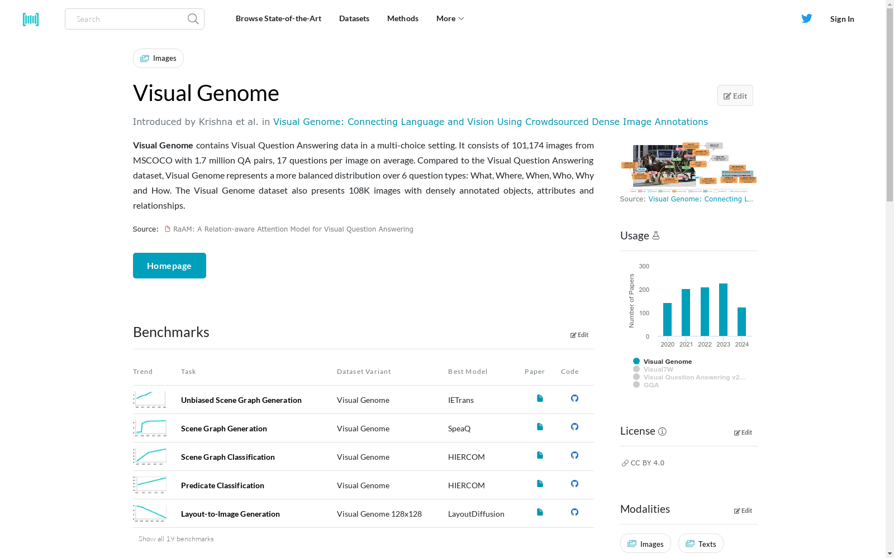Open GitHub icon for LayoutDiffusion row
This screenshot has height=558, width=894.
574,512
